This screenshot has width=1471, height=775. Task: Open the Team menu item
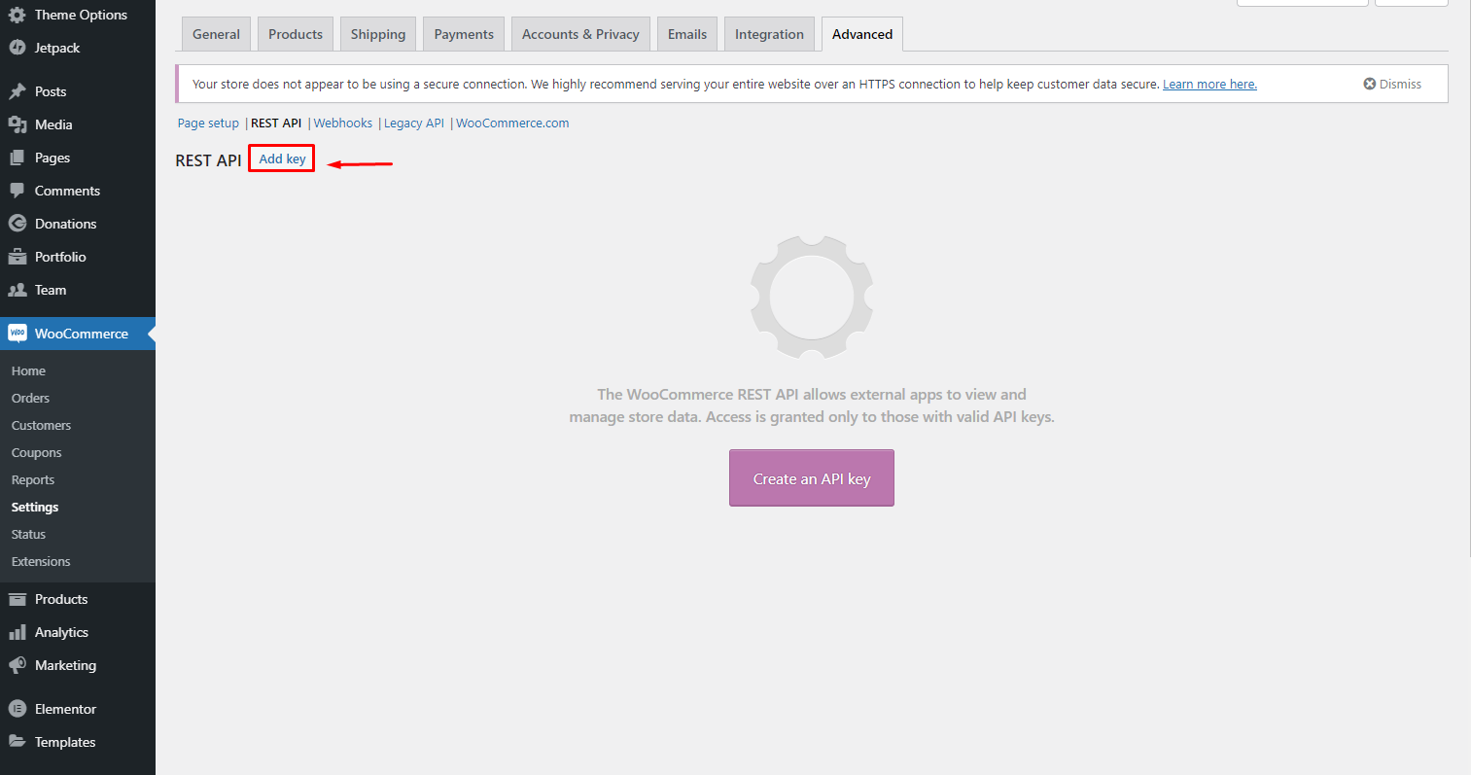point(78,290)
